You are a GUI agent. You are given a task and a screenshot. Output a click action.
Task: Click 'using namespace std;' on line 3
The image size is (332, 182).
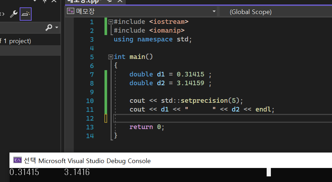pos(153,39)
